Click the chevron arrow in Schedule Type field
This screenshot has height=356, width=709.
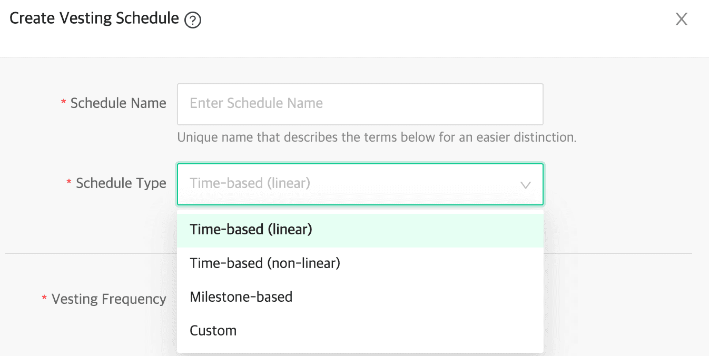pos(525,185)
